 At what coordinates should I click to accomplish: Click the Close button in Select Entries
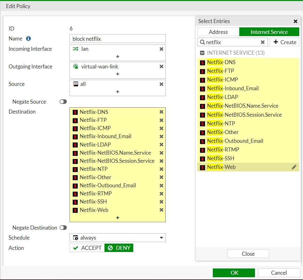pos(248,254)
